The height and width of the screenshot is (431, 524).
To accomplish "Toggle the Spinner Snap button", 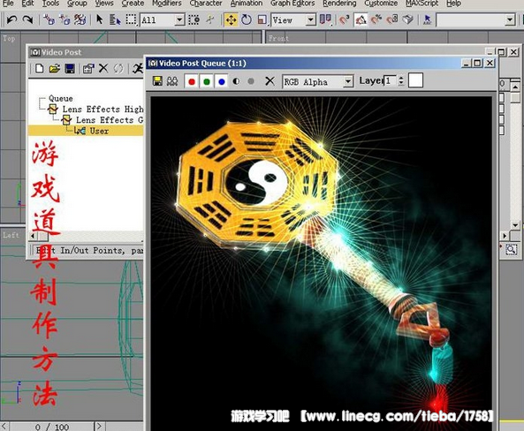I will point(392,19).
